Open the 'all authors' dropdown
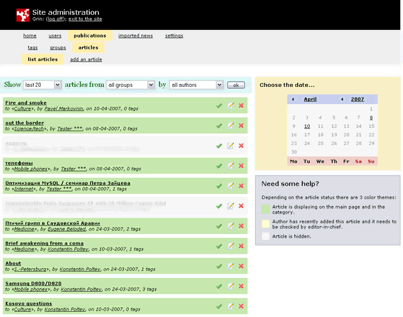The width and height of the screenshot is (403, 317). tap(196, 85)
